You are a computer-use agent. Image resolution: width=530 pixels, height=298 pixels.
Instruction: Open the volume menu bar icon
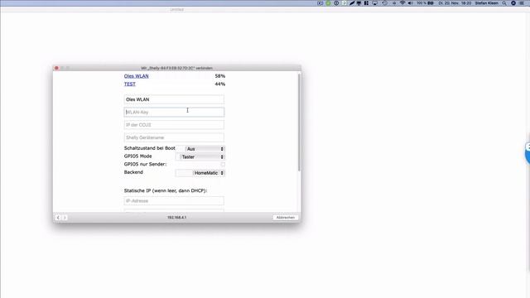(x=411, y=3)
